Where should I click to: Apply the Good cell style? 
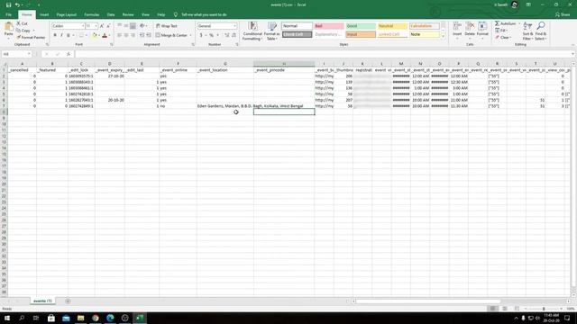361,26
